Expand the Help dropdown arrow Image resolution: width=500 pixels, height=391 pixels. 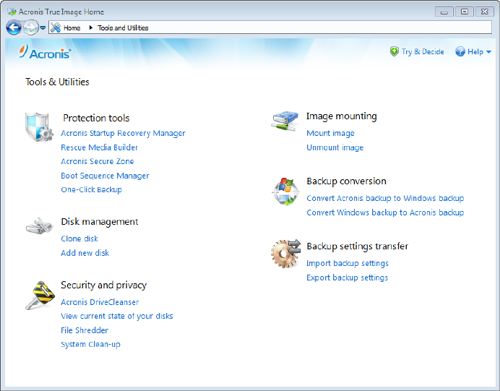click(x=488, y=52)
